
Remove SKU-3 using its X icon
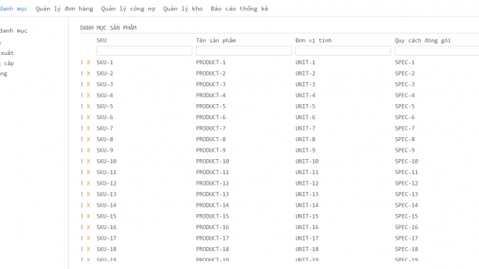88,84
